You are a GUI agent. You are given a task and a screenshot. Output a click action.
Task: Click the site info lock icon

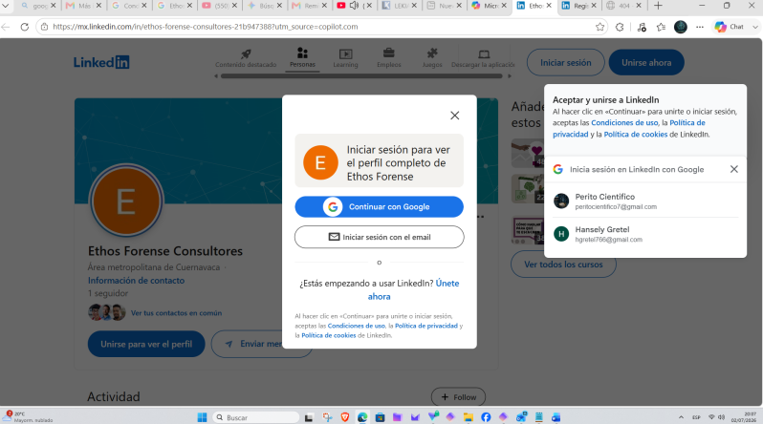44,27
